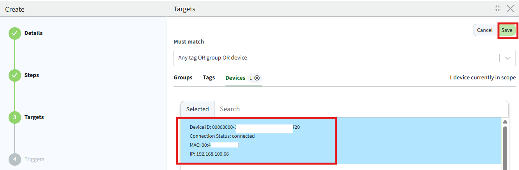Image resolution: width=519 pixels, height=170 pixels.
Task: Select the step 3 circle for Targets
Action: click(x=15, y=117)
